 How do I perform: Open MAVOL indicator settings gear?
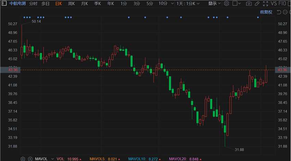pyautogui.click(x=23, y=159)
